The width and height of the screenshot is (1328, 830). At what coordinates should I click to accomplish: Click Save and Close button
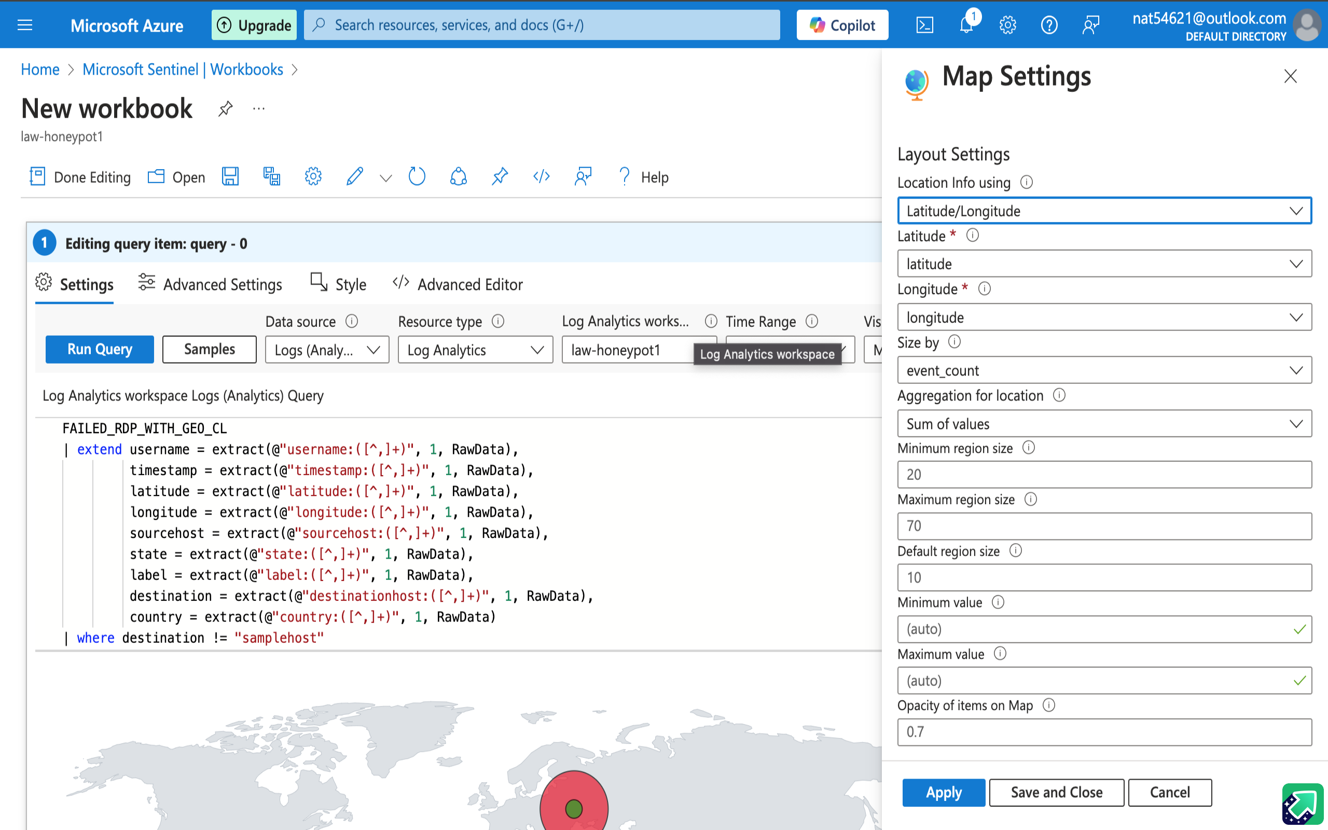pos(1056,792)
